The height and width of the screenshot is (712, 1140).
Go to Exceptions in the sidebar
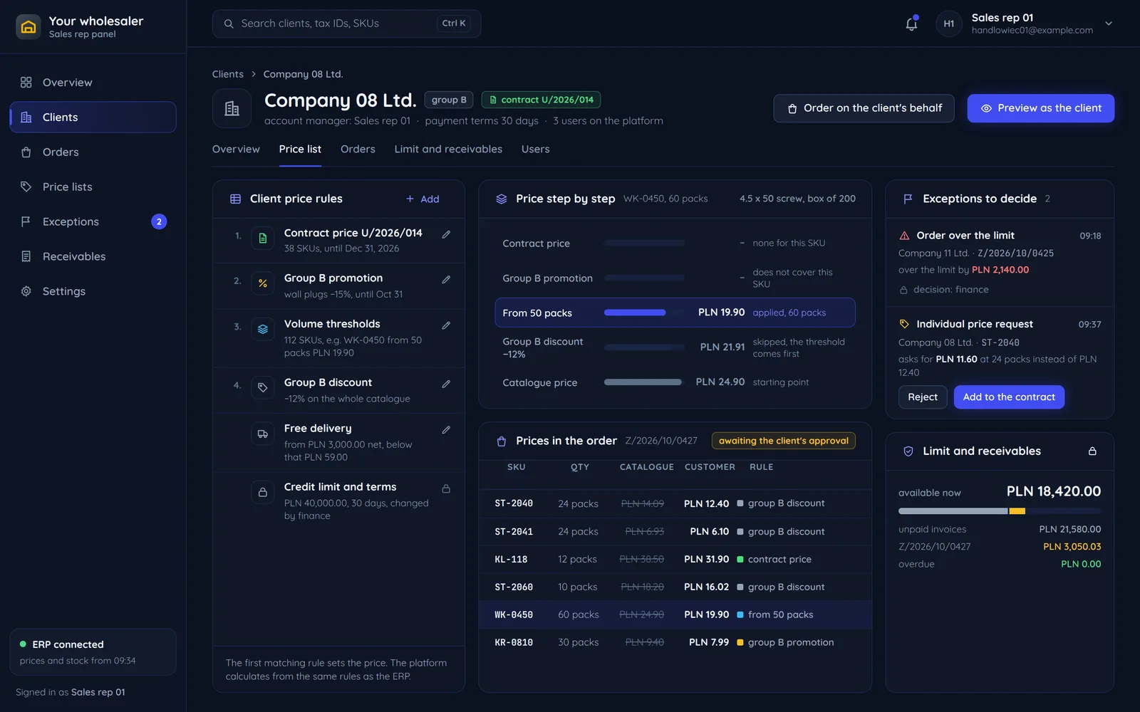pyautogui.click(x=93, y=221)
